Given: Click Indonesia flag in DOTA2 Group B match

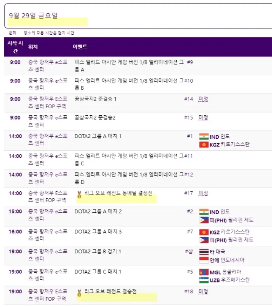Looking at the screenshot, I should pos(204,260).
